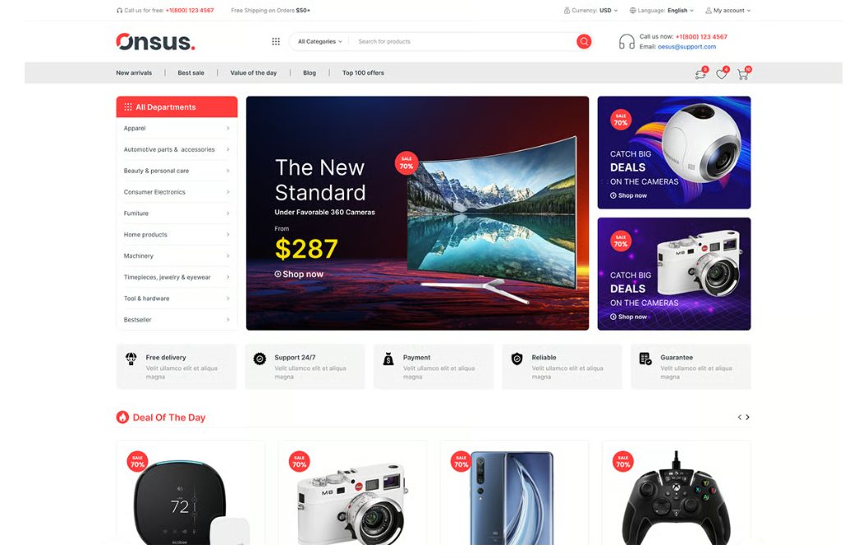Click Shop now on the TV banner
This screenshot has width=854, height=558.
click(299, 274)
